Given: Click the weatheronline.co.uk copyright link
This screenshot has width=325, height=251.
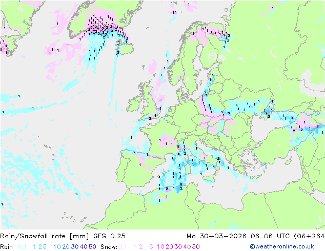Looking at the screenshot, I should tap(282, 246).
